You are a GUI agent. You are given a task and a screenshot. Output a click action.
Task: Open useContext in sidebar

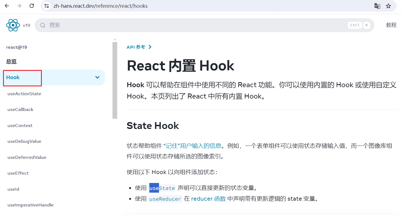pos(20,126)
